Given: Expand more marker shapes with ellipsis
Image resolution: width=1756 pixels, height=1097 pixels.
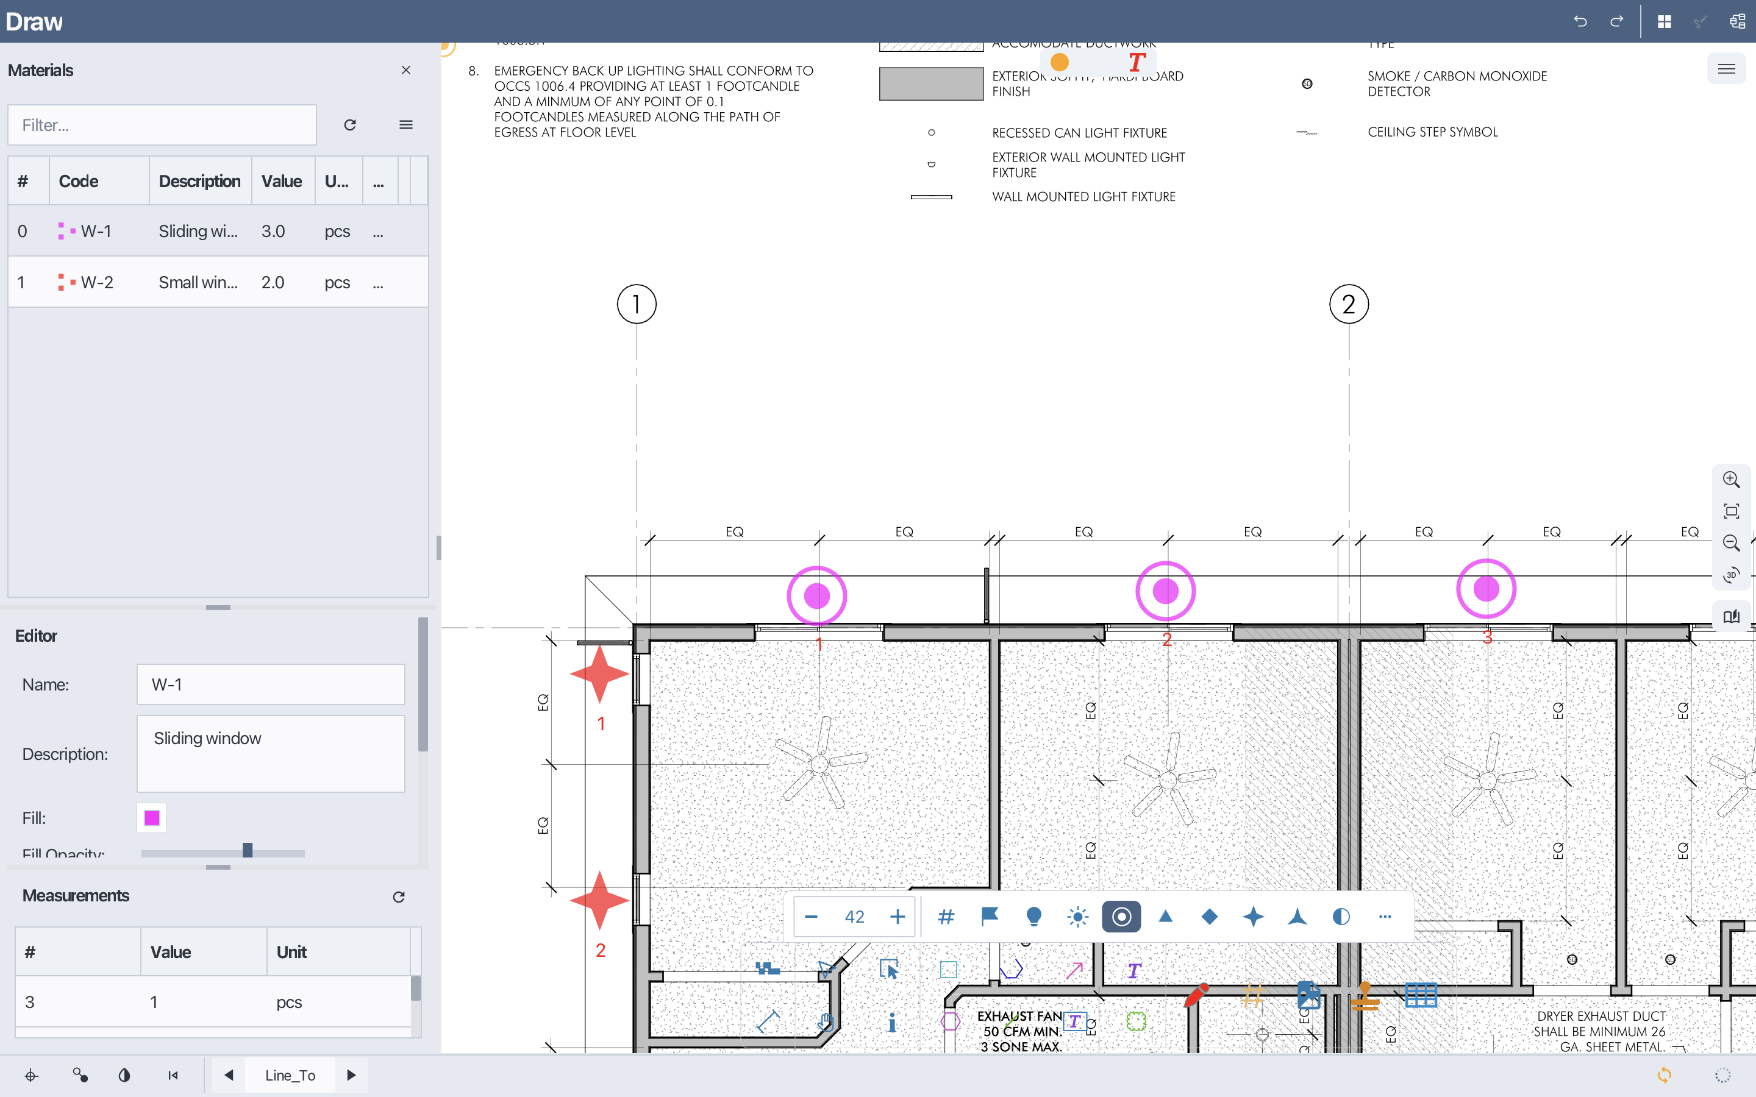Looking at the screenshot, I should [x=1385, y=917].
